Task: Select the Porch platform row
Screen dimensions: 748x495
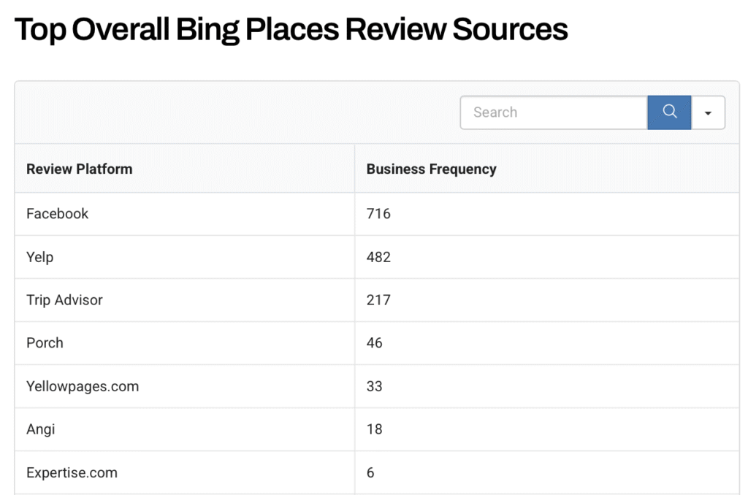Action: (45, 343)
